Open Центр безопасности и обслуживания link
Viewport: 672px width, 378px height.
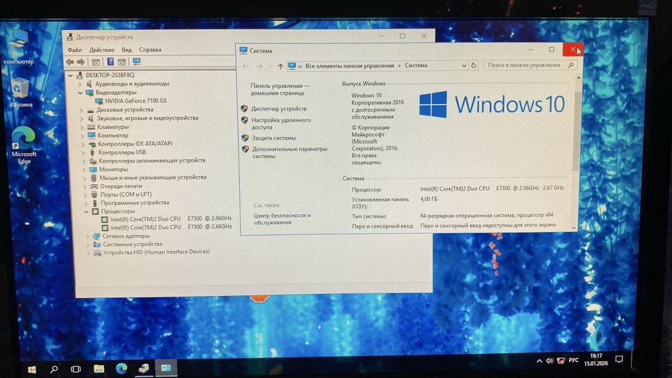(x=282, y=219)
